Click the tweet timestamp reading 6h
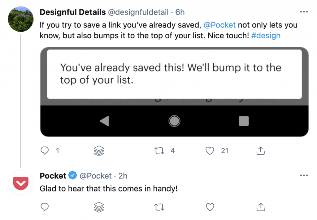317x220 pixels. [x=180, y=12]
